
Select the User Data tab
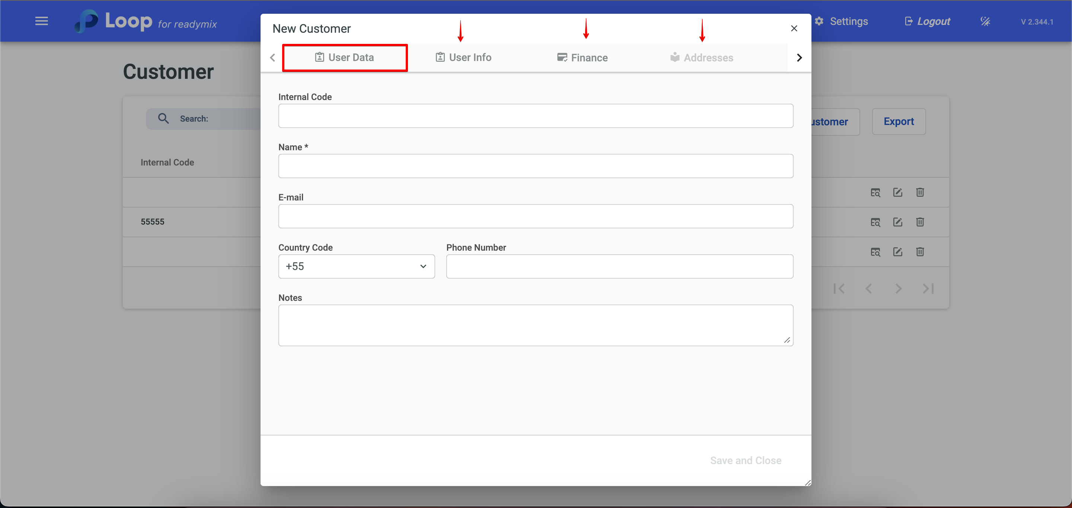345,57
